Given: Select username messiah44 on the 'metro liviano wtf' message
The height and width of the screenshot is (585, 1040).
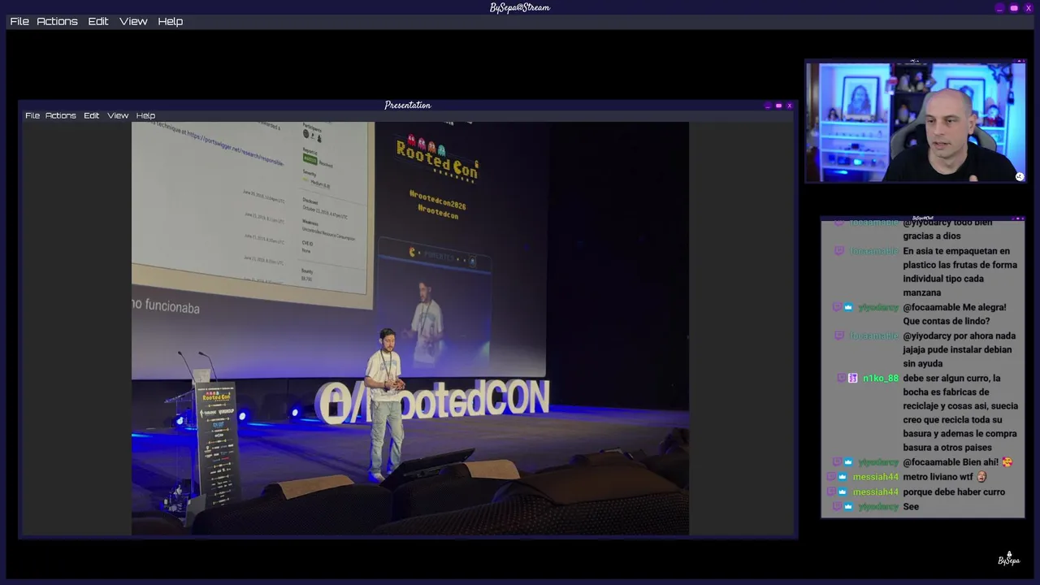Looking at the screenshot, I should coord(876,477).
